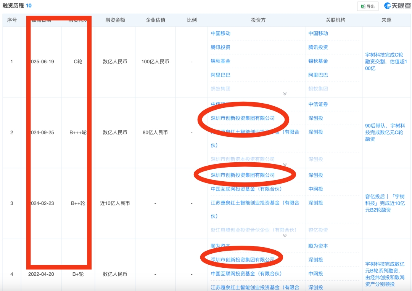
Task: Select the C轮 round cell
Action: tap(78, 62)
